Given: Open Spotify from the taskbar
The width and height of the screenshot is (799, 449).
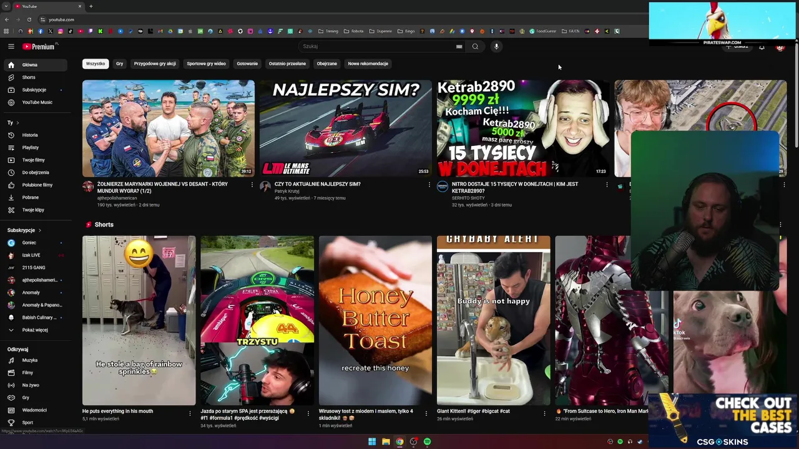Looking at the screenshot, I should (x=427, y=442).
